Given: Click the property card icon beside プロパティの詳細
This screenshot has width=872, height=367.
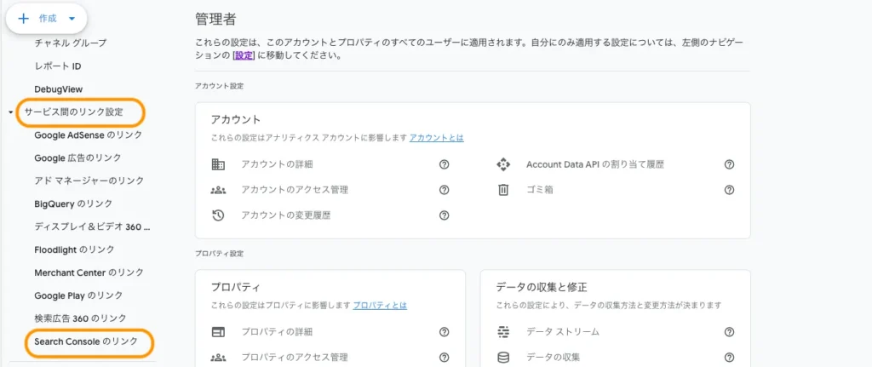Looking at the screenshot, I should click(218, 332).
